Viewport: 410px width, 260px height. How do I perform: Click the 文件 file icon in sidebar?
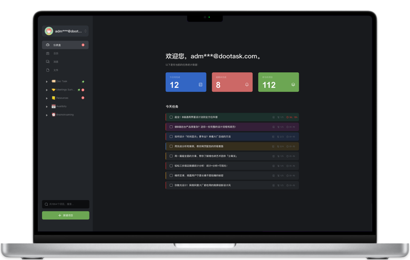pos(47,70)
